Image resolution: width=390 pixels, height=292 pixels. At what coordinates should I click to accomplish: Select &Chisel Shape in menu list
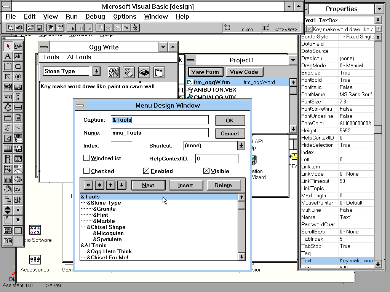(159, 227)
